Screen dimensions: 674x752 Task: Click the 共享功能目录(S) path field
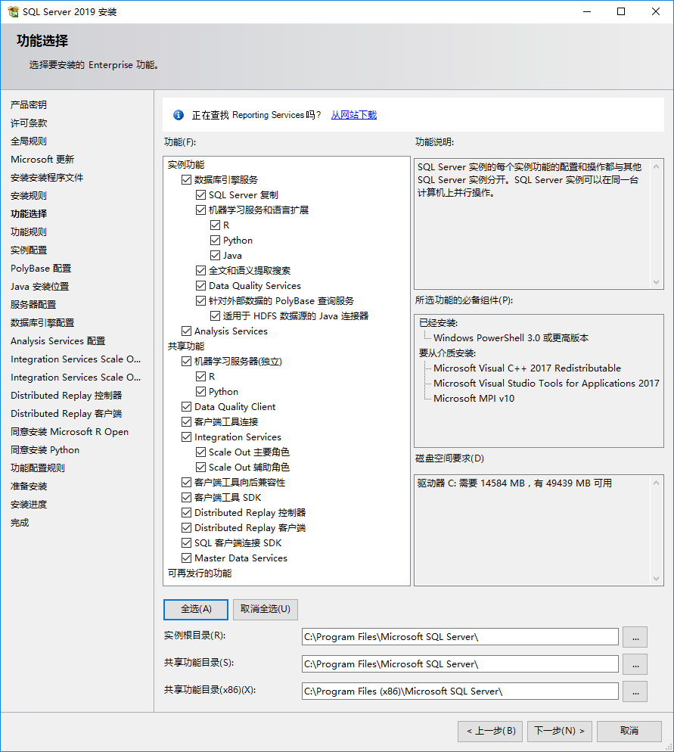(460, 664)
